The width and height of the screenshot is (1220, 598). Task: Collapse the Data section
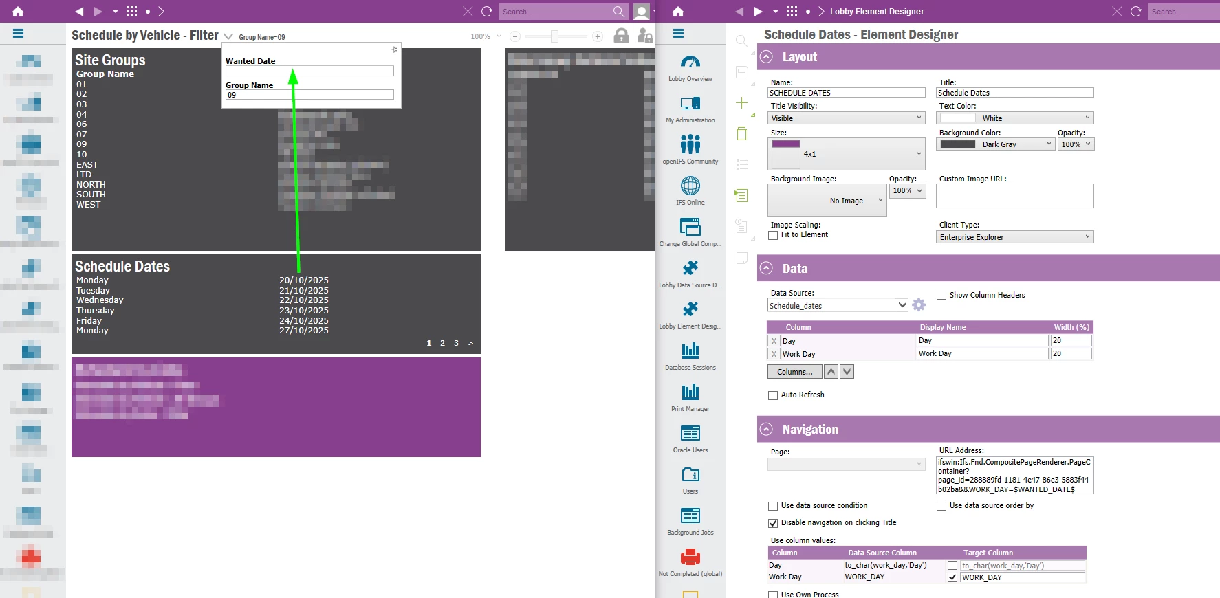tap(767, 269)
